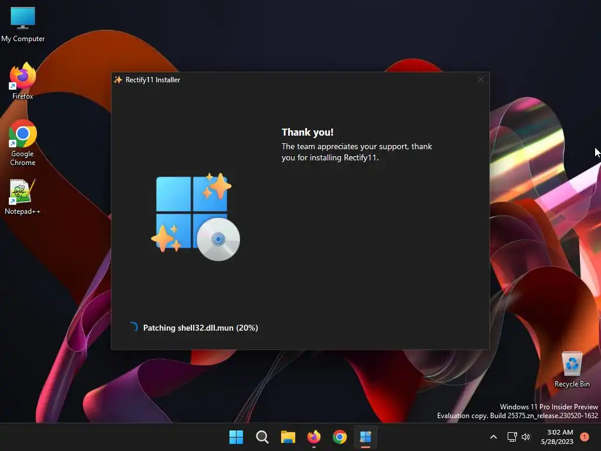This screenshot has width=601, height=451.
Task: Select the Firefox desktop shortcut
Action: click(x=23, y=81)
